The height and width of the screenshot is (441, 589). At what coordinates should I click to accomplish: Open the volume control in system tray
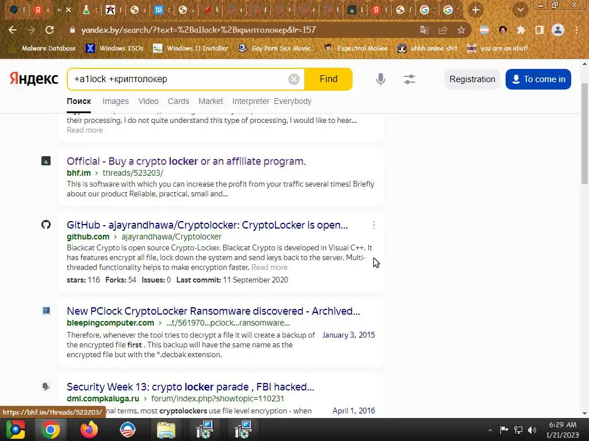(532, 430)
